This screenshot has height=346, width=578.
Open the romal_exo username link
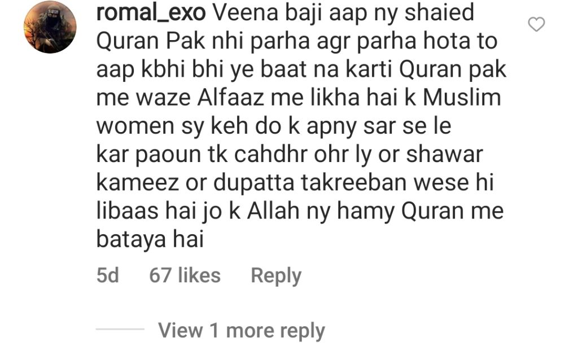[151, 12]
